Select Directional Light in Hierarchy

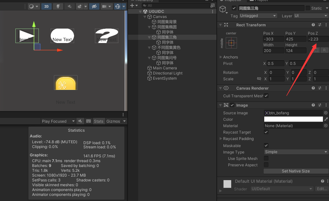[167, 73]
